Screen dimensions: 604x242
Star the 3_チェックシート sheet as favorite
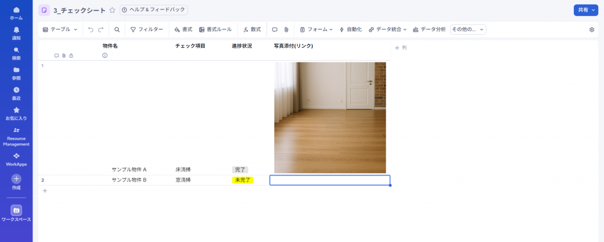112,10
